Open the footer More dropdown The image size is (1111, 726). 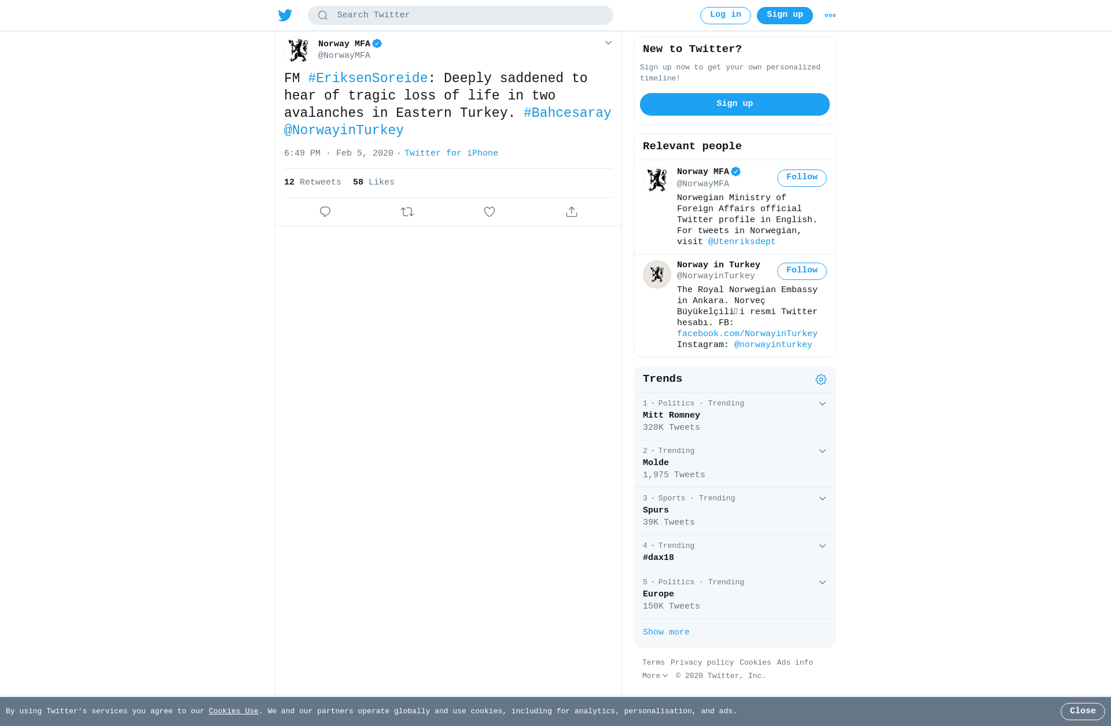tap(655, 676)
